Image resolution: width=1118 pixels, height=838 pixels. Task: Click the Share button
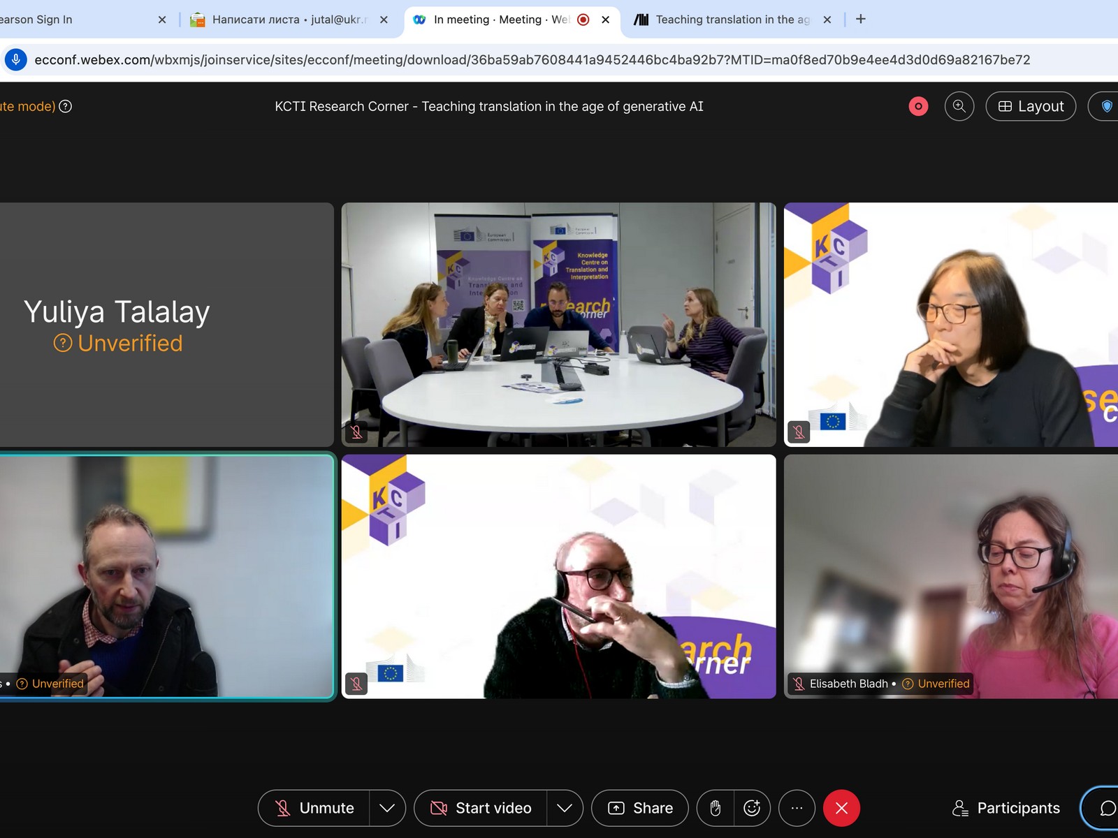coord(640,808)
